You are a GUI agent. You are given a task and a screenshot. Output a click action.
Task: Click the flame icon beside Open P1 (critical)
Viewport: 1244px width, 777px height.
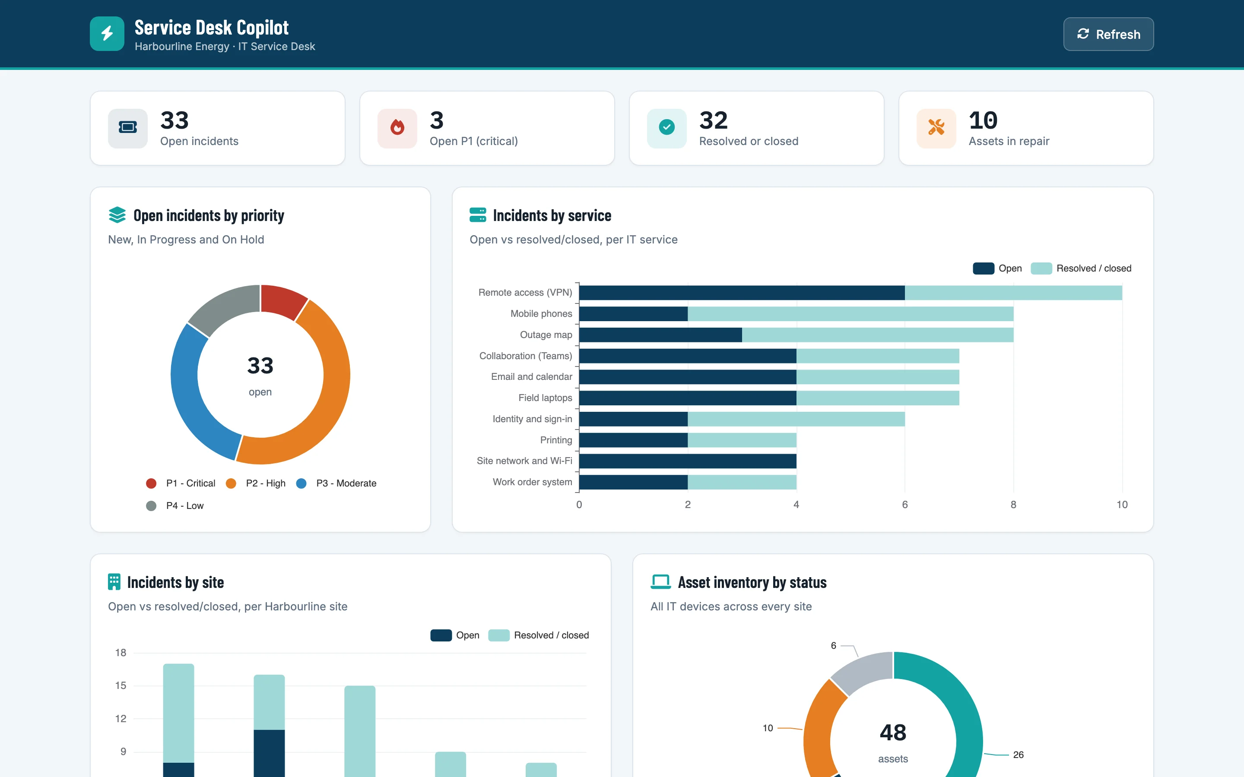click(397, 128)
